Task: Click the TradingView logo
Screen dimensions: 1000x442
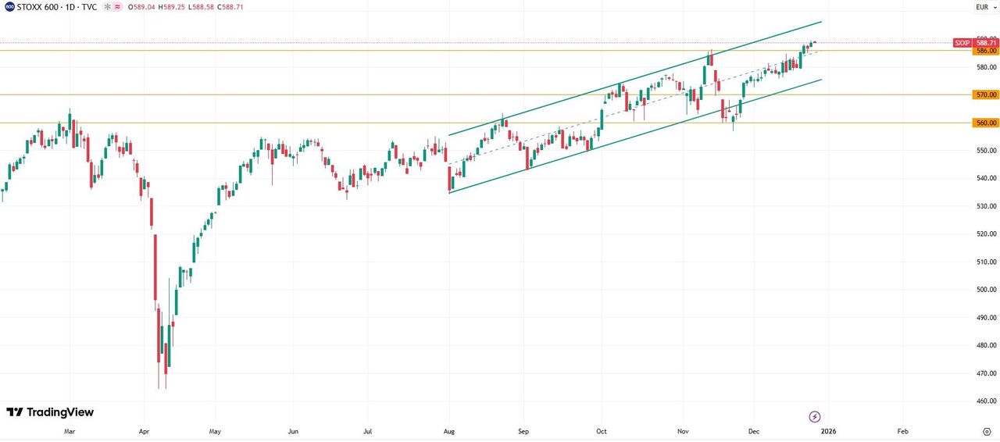Action: click(50, 412)
